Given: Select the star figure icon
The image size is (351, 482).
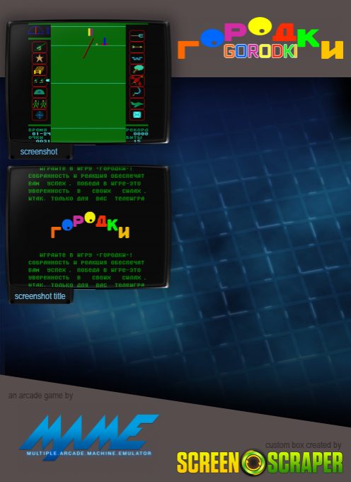Looking at the screenshot, I should pos(40,58).
